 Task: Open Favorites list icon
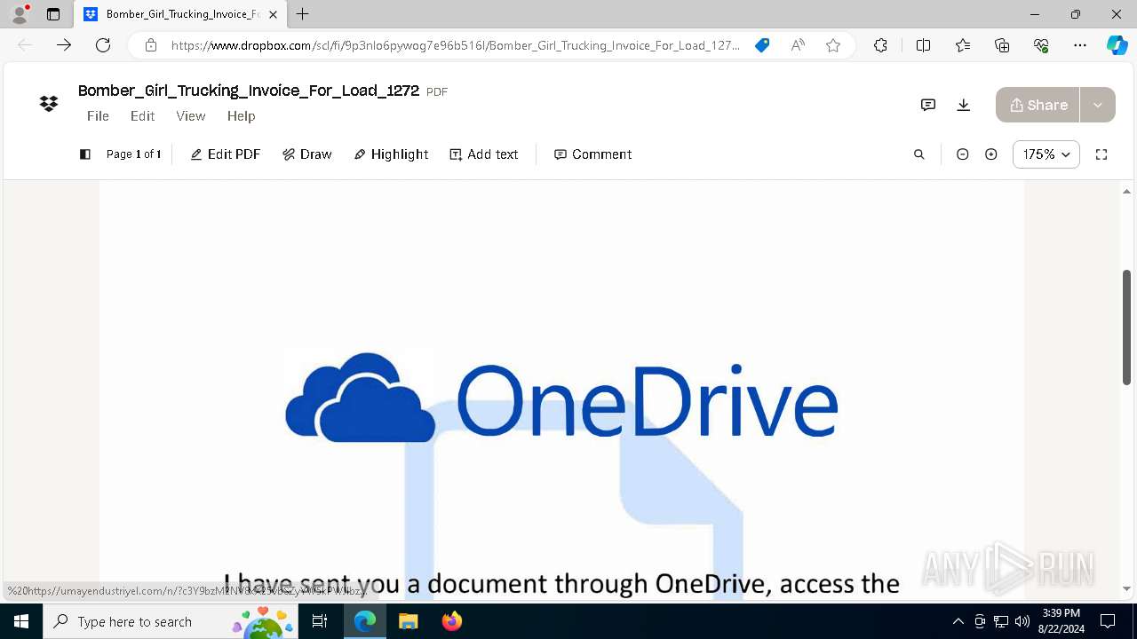point(963,45)
